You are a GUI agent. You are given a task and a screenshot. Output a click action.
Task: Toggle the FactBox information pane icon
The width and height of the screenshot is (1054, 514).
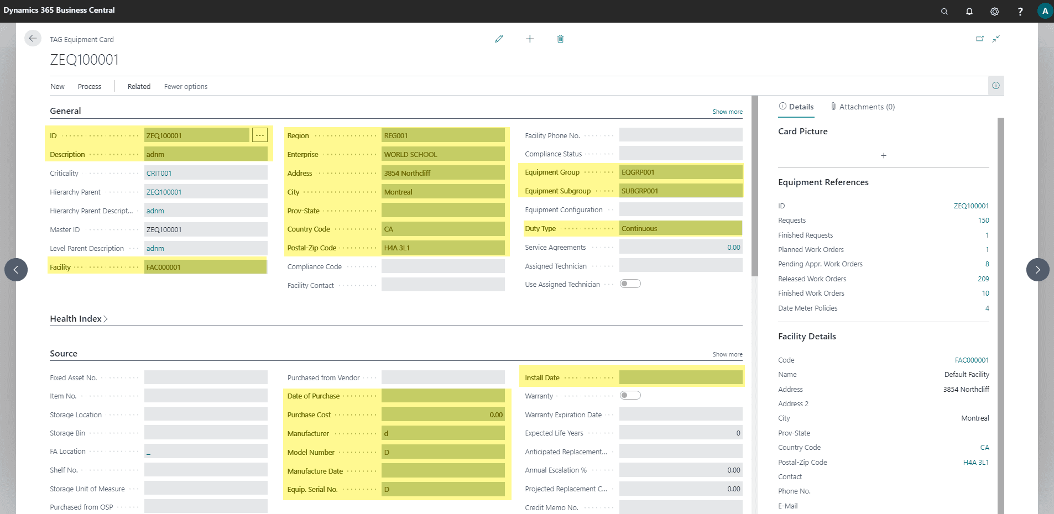996,86
